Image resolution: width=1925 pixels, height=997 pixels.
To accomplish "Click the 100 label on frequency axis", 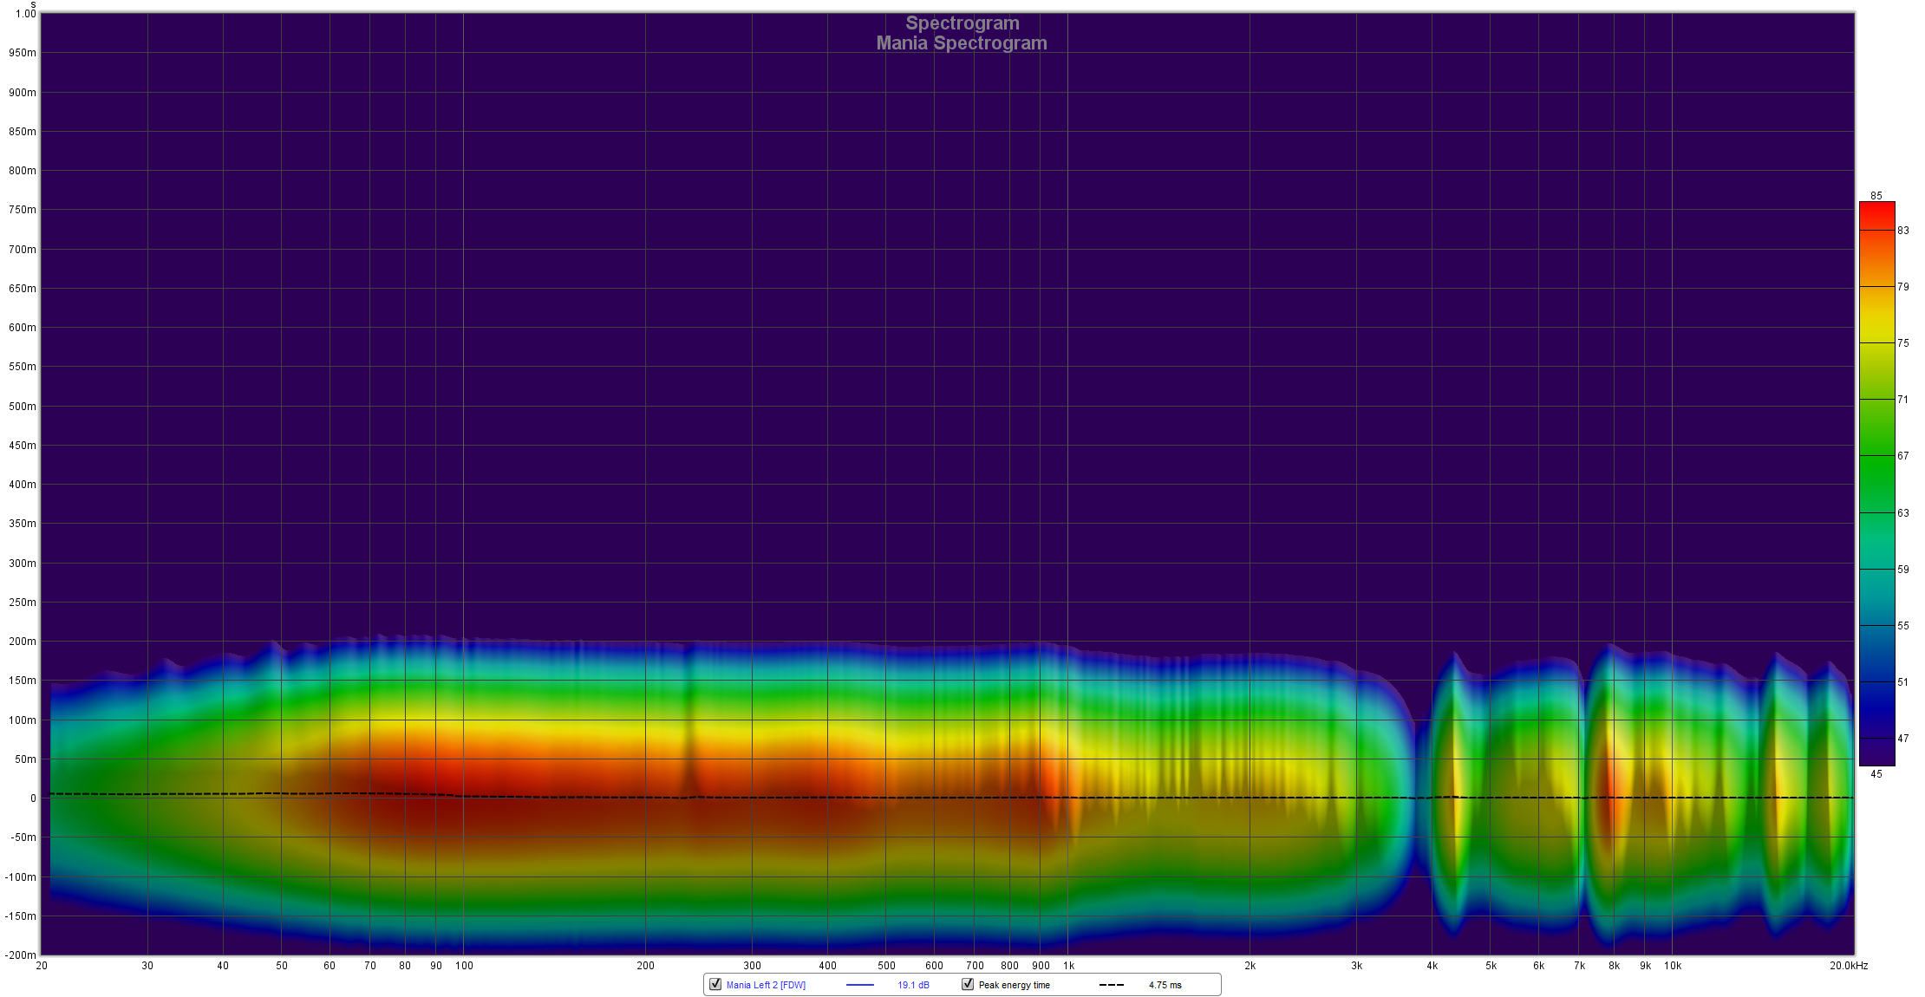I will coord(464,966).
